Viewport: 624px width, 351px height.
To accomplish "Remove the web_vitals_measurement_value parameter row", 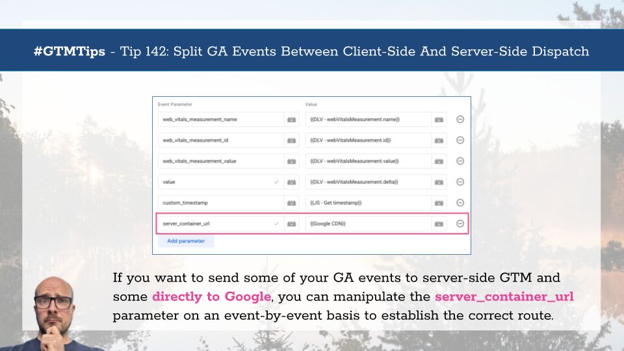I will (x=460, y=161).
